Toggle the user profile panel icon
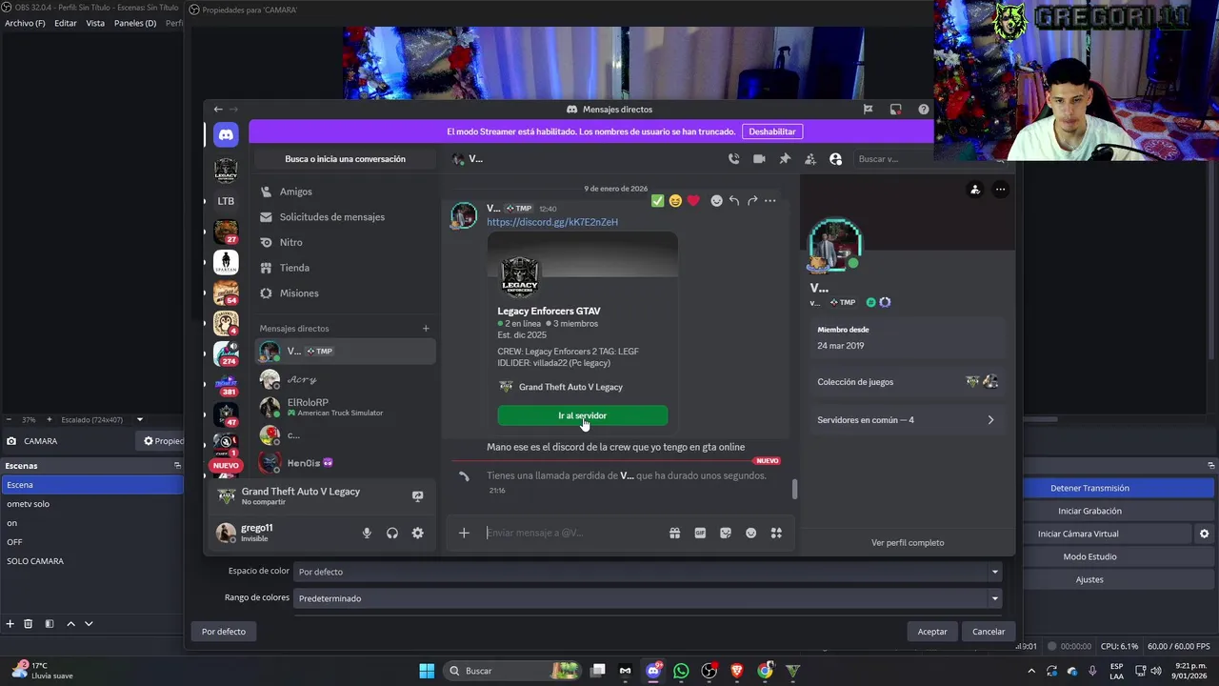 coord(835,159)
